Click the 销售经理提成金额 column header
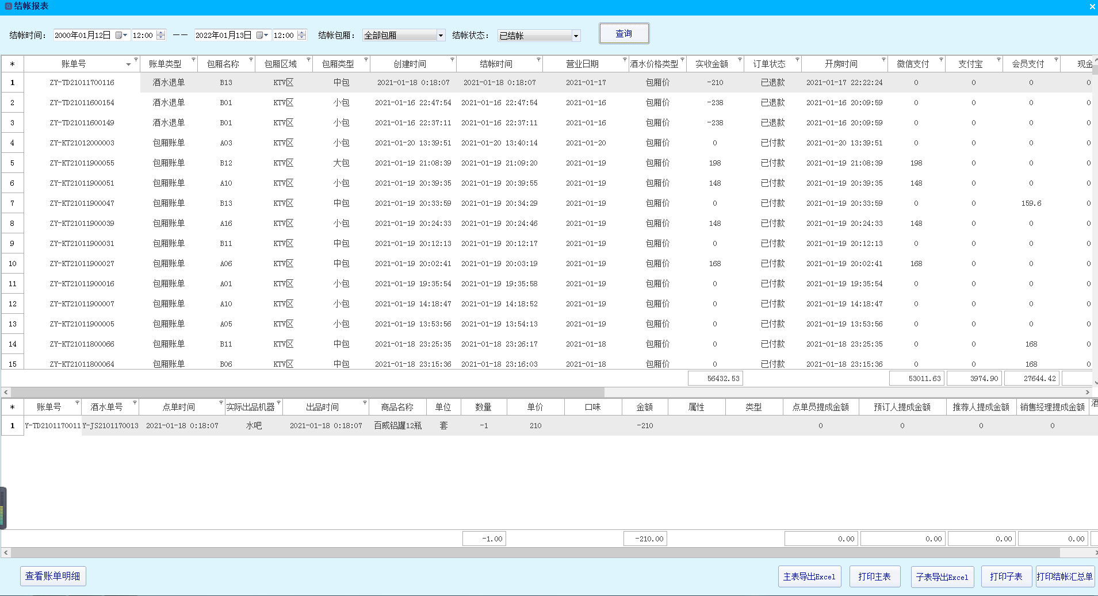Viewport: 1098px width, 596px height. click(x=1053, y=407)
